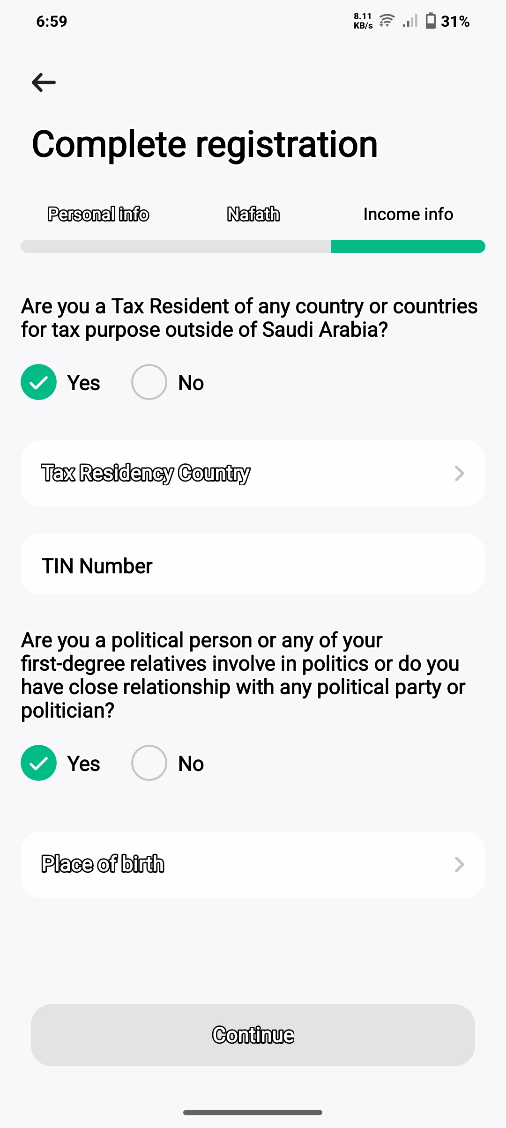Image resolution: width=506 pixels, height=1128 pixels.
Task: Tap the chevron beside Place of birth
Action: pyautogui.click(x=459, y=864)
